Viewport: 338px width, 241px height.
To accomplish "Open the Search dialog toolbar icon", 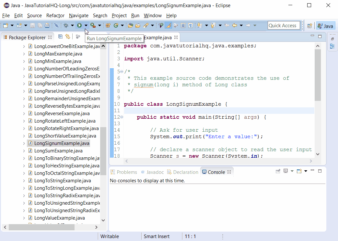I will [x=146, y=25].
